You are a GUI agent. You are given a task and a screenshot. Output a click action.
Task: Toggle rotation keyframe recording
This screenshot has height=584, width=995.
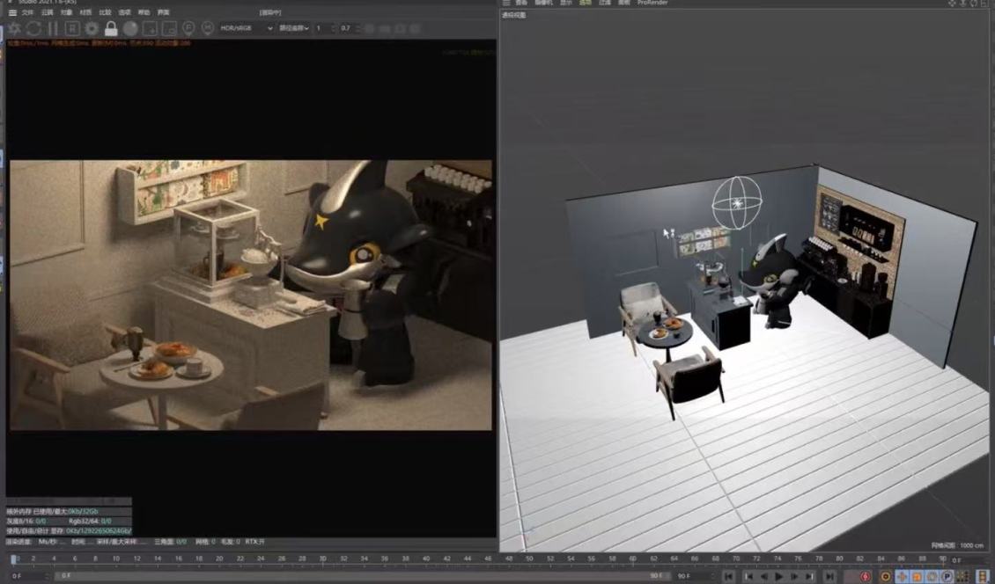click(x=932, y=576)
